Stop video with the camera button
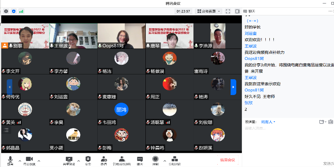334x167 pixels. click(29, 160)
